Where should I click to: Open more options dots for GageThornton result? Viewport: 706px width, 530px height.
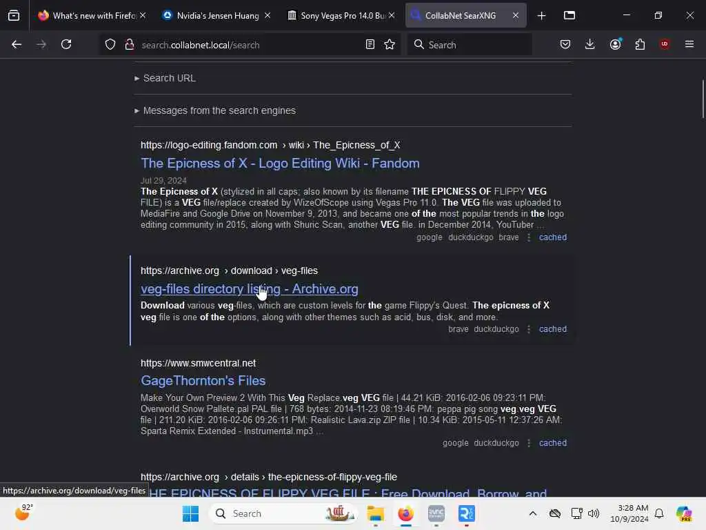coord(529,443)
